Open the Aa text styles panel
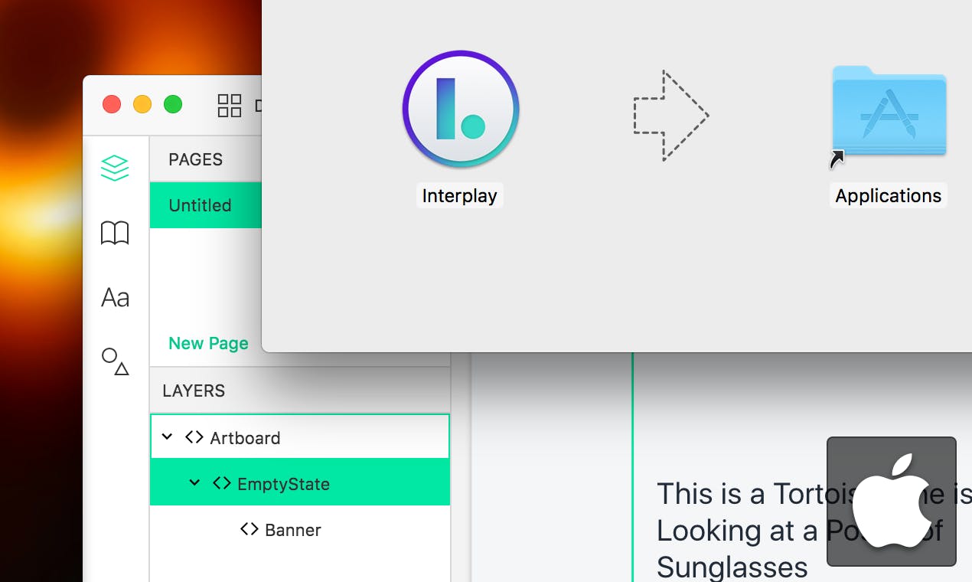Screen dimensions: 972x582 coord(115,297)
